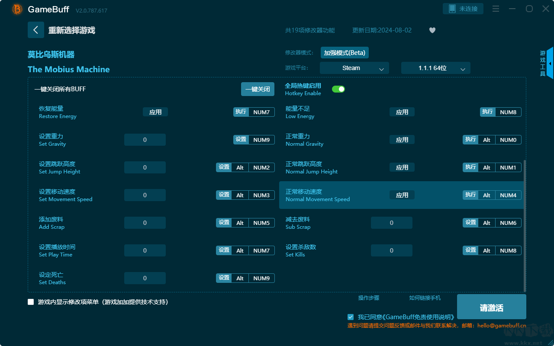Click the NUM0 hotkey for Normal Gravity
Screen dimensions: 554x346
point(508,140)
